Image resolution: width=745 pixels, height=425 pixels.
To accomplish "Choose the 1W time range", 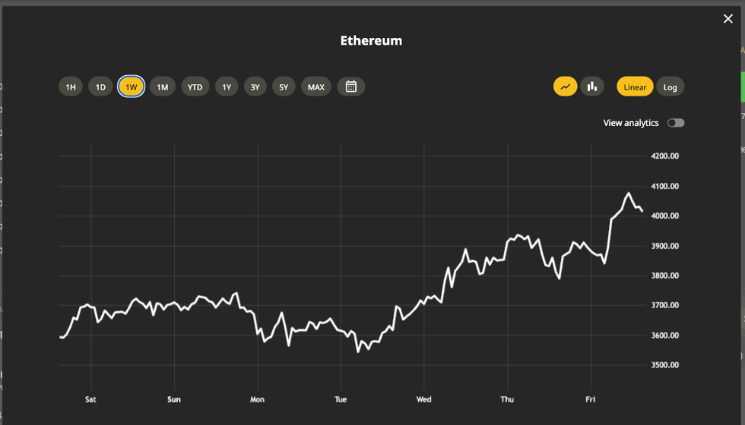I will point(132,87).
